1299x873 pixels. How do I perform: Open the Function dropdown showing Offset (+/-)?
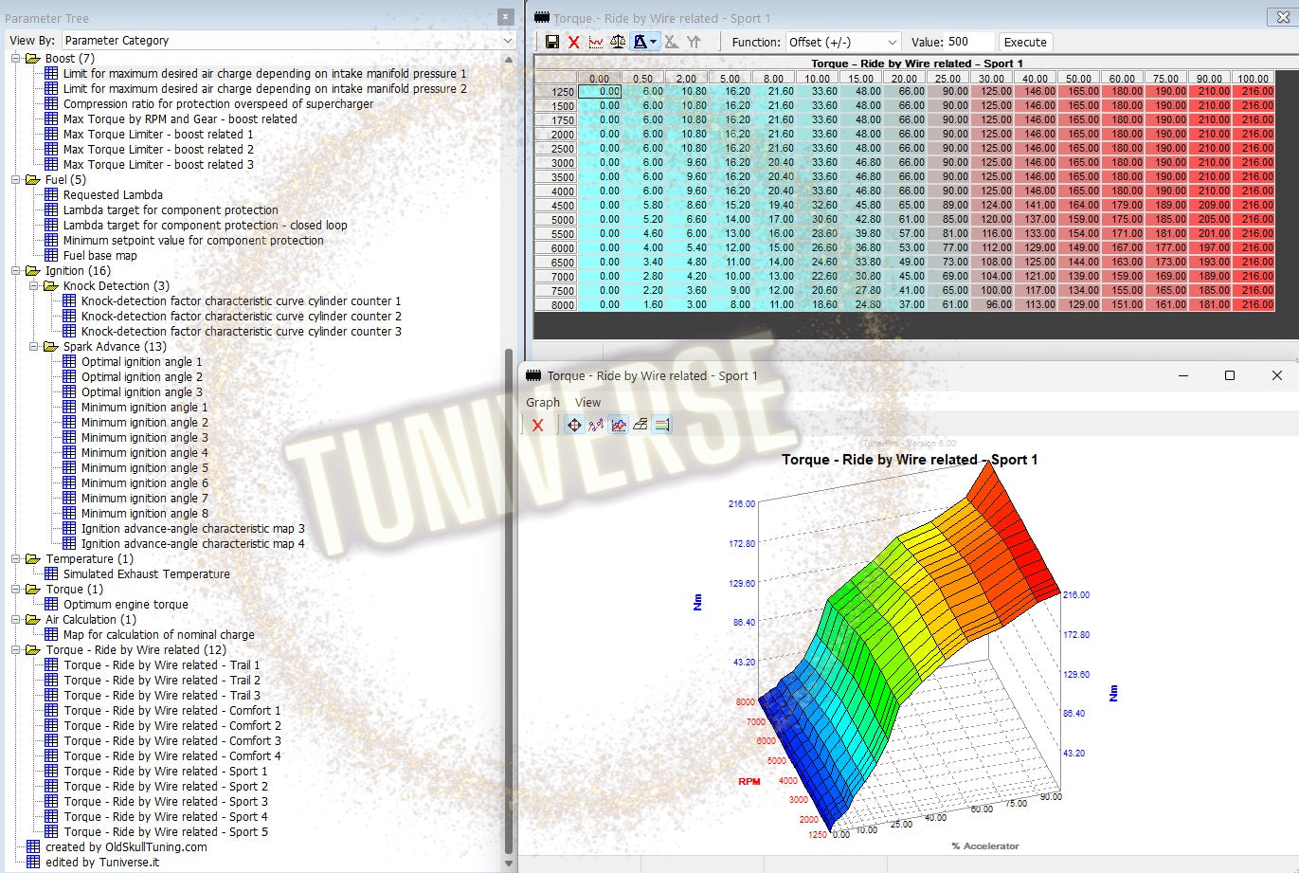click(842, 42)
